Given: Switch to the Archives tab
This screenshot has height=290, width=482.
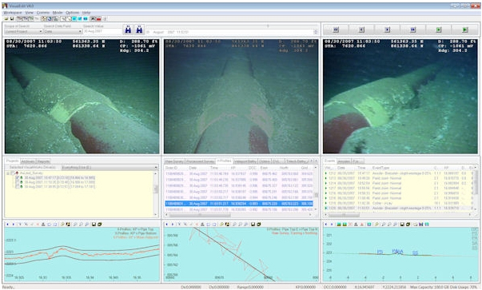Looking at the screenshot, I should pyautogui.click(x=28, y=161).
